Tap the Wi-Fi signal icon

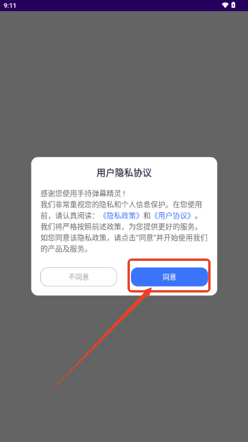pos(225,5)
